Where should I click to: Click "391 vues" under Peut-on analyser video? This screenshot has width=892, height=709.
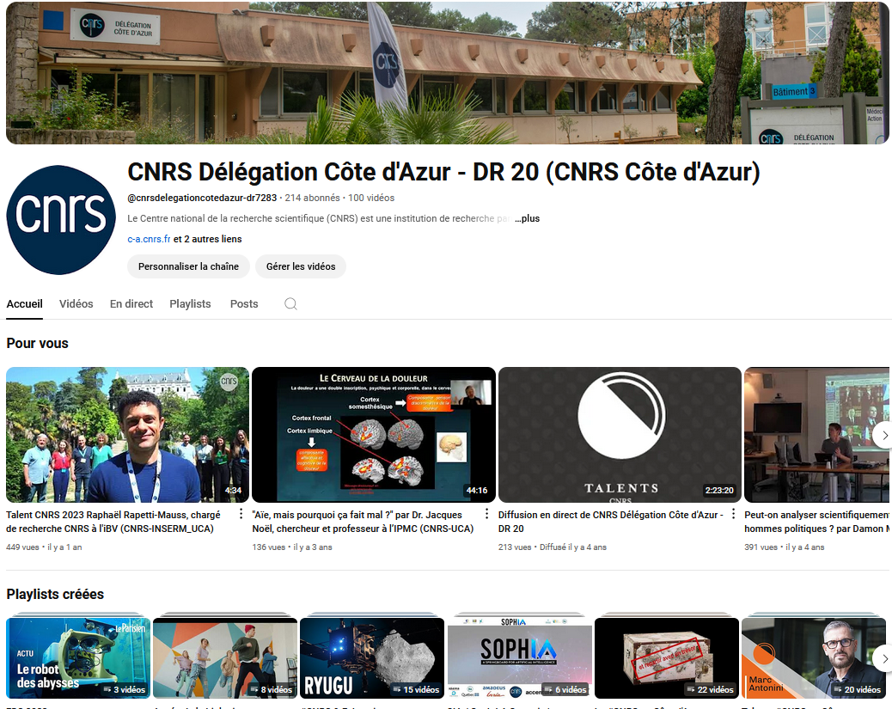coord(761,547)
